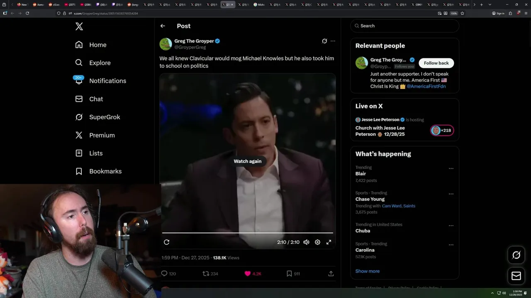531x298 pixels.
Task: Open Jesse Lee Peterson live +218 listeners
Action: [x=442, y=130]
